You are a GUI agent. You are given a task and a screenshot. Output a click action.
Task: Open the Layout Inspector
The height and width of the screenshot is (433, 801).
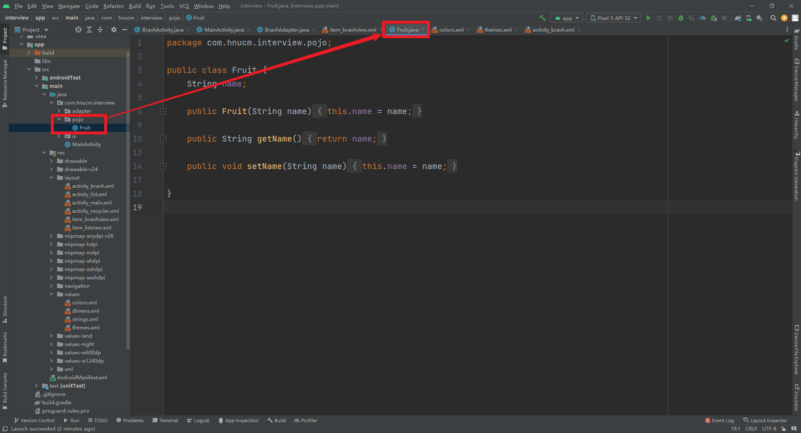click(x=765, y=421)
